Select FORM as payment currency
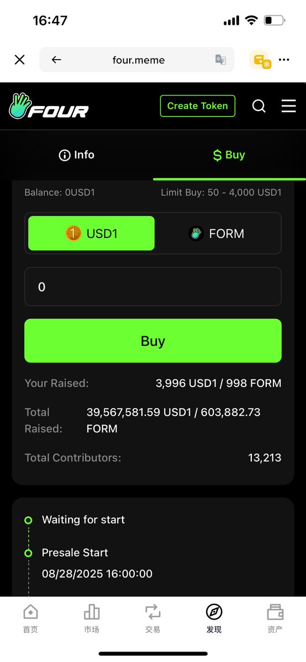This screenshot has width=306, height=662. click(x=216, y=234)
